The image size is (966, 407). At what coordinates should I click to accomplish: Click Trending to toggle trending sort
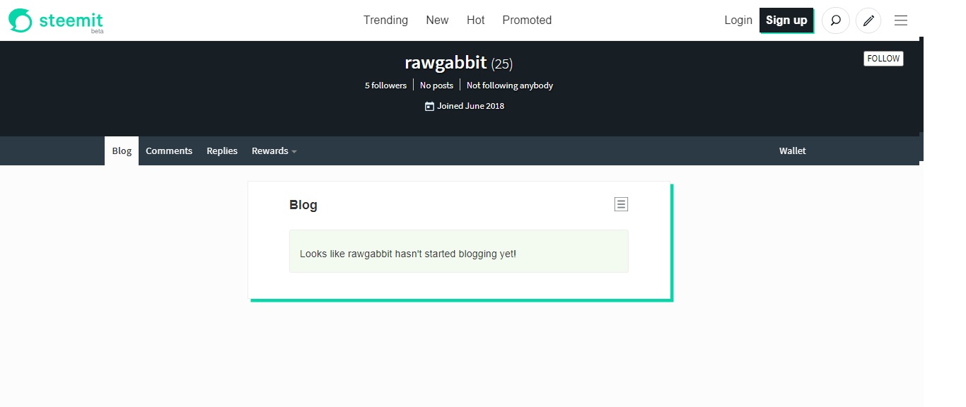pyautogui.click(x=385, y=20)
